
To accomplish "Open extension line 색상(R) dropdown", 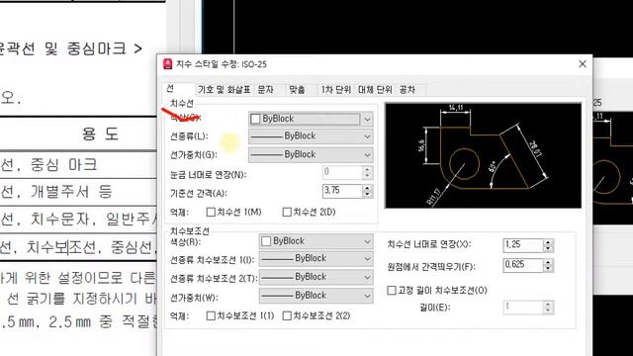I will 316,241.
